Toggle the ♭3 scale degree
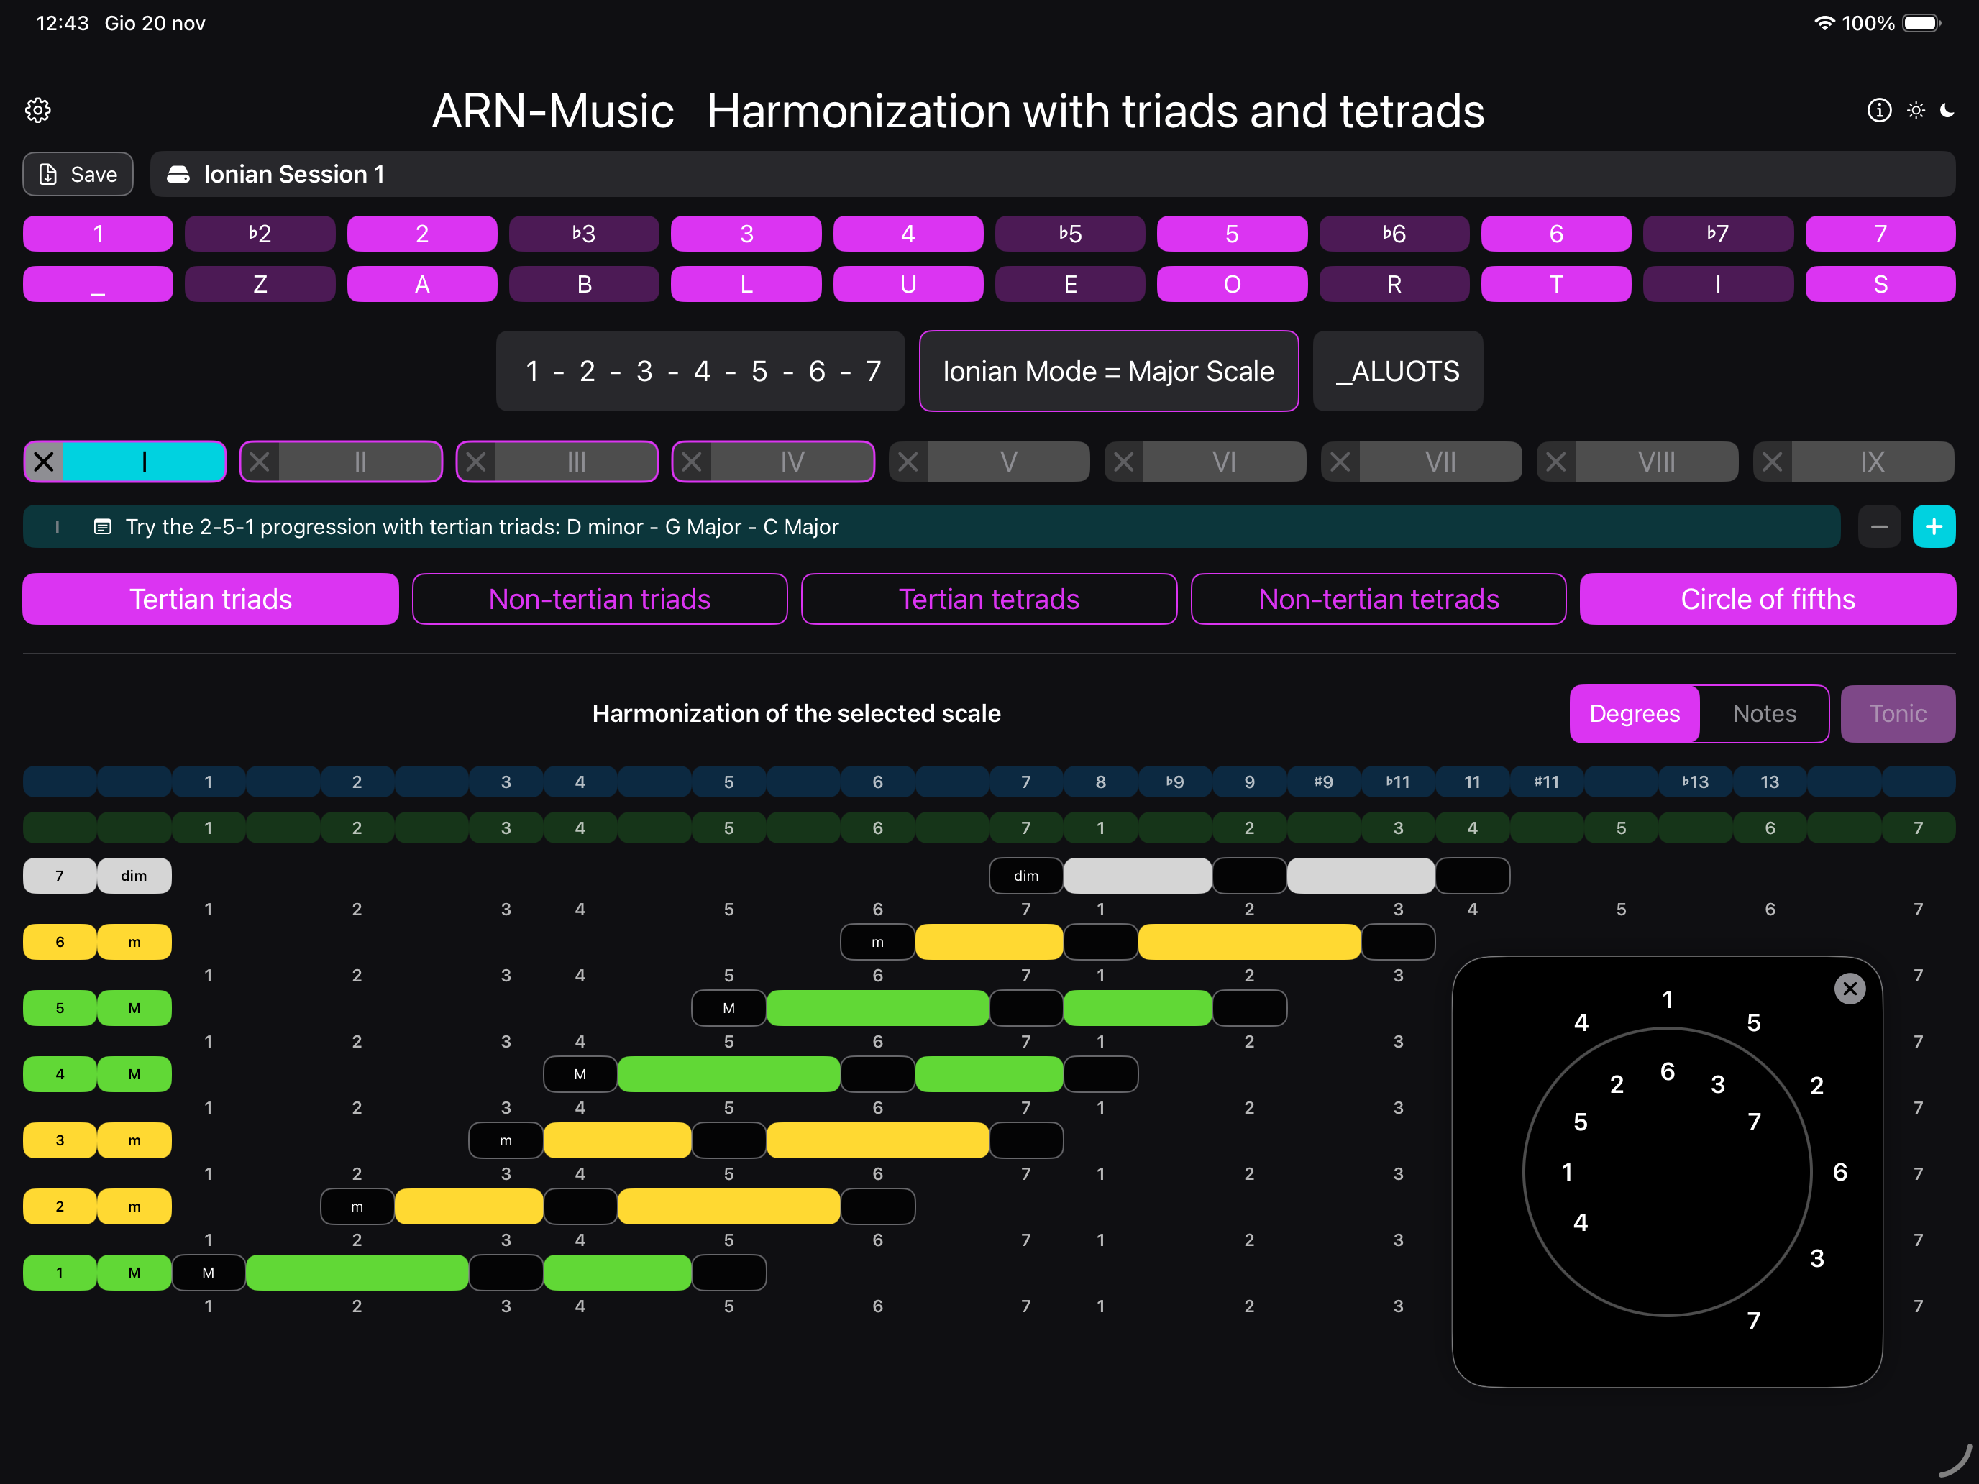 click(583, 234)
